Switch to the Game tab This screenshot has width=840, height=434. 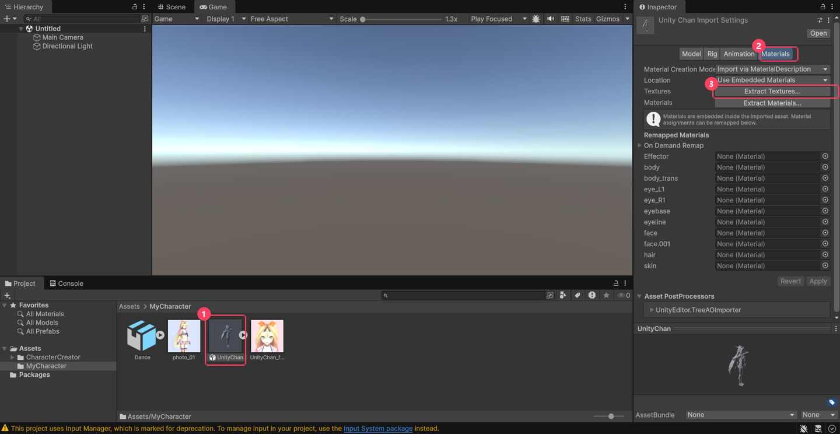213,7
